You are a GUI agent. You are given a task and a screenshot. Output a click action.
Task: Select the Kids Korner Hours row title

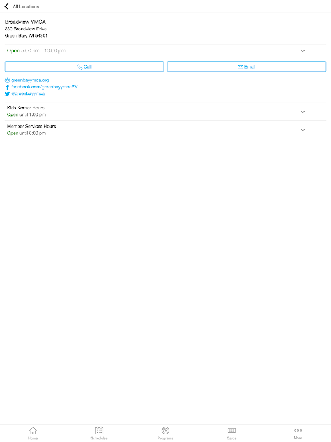tap(26, 108)
